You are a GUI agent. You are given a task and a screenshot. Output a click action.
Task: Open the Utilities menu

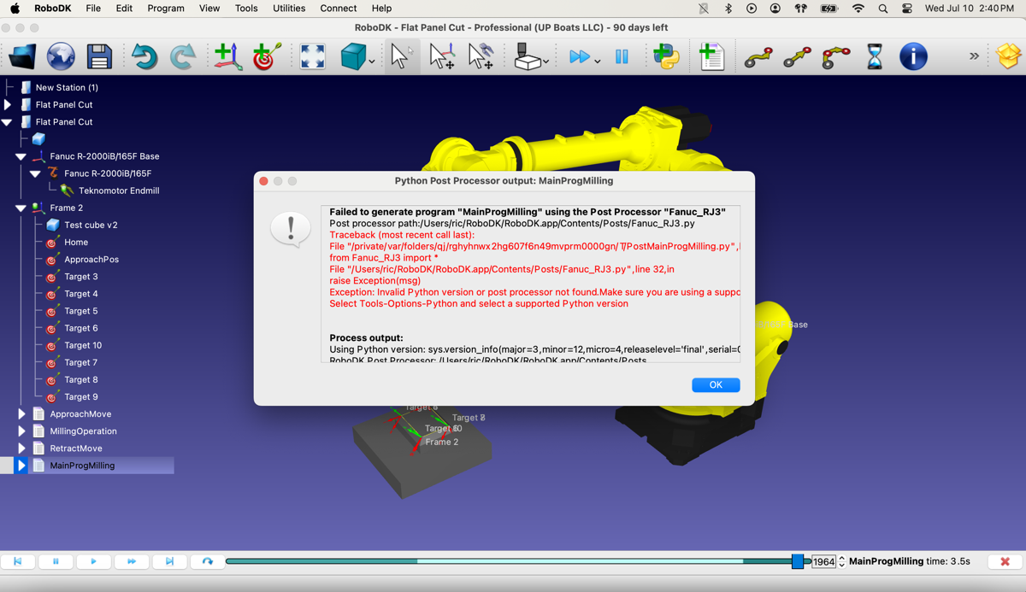[288, 9]
